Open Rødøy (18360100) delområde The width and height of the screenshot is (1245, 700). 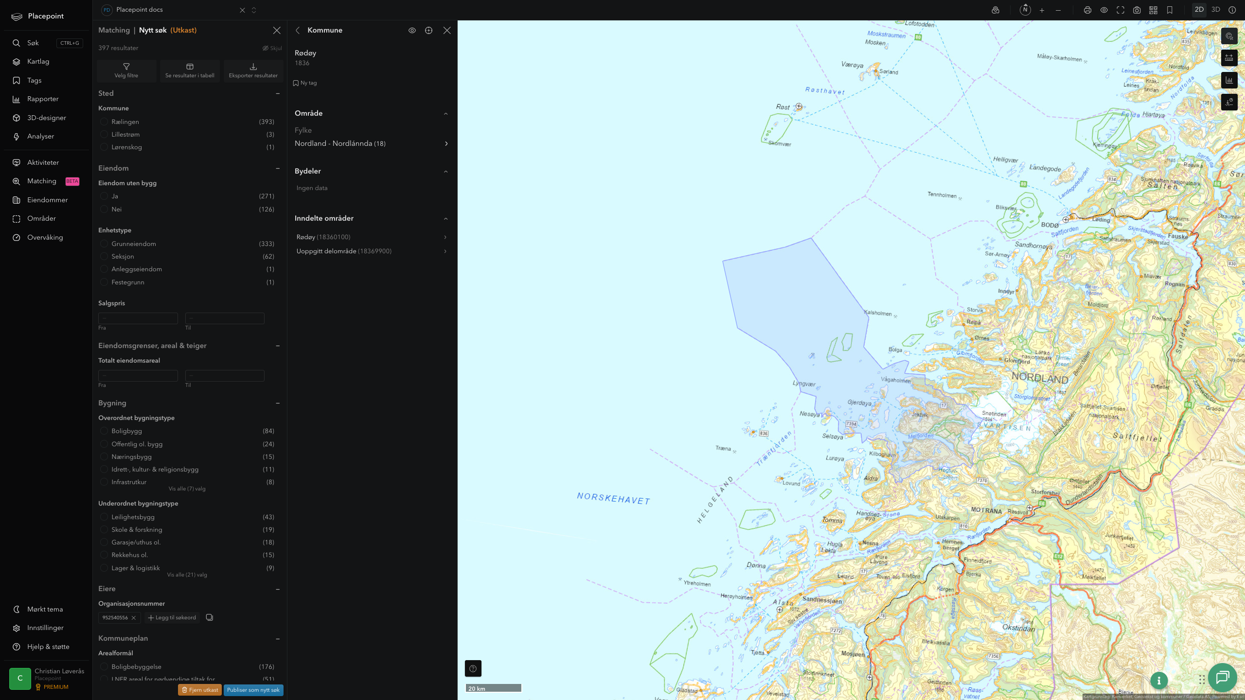[372, 237]
